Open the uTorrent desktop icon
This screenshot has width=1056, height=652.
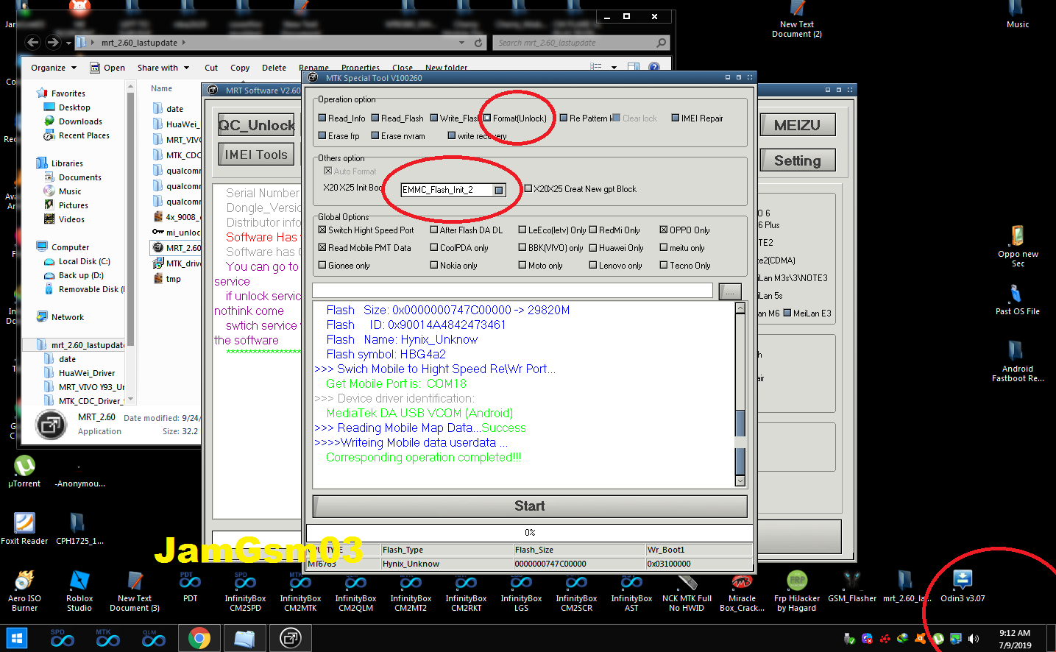24,472
